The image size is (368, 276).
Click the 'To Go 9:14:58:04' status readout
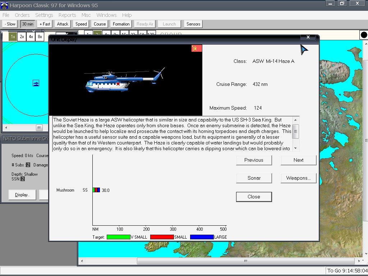point(348,271)
